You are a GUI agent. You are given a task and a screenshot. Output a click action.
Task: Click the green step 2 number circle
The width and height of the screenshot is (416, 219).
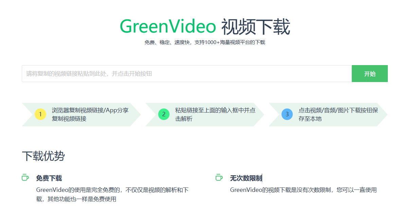163,115
